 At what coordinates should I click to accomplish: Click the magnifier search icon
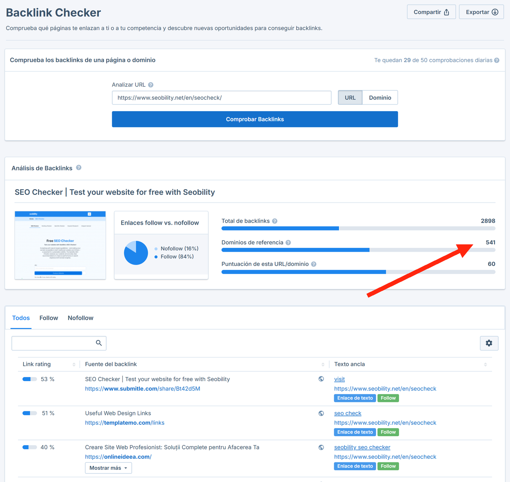tap(99, 343)
